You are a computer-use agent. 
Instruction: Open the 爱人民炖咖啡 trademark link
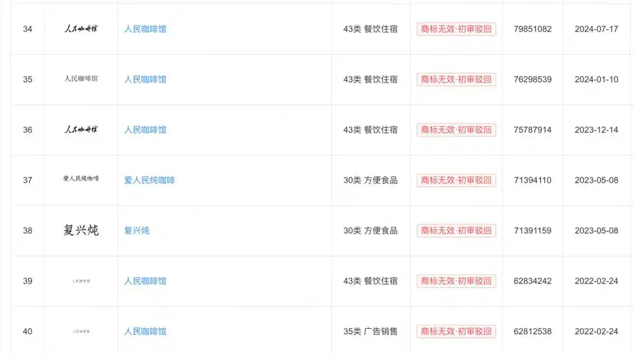pos(149,180)
